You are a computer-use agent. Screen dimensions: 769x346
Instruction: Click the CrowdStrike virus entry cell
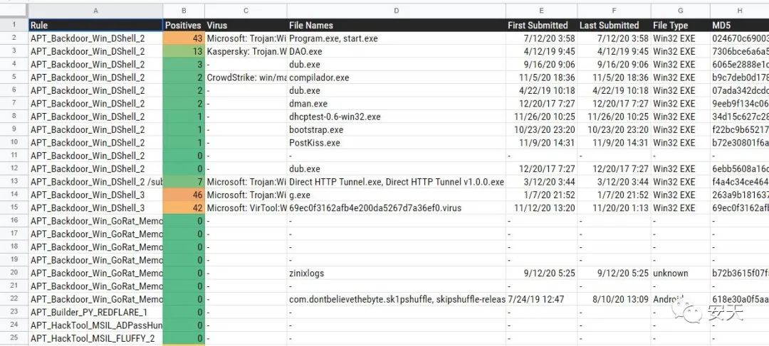[246, 77]
